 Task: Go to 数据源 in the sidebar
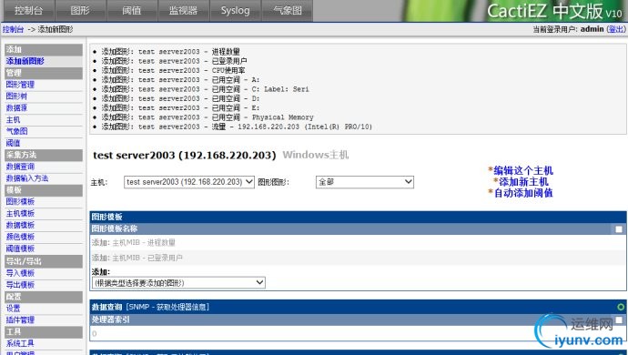pos(16,107)
